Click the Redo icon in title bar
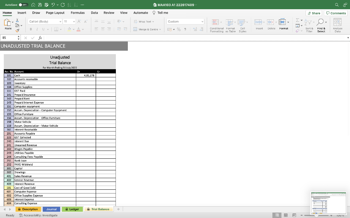This screenshot has width=350, height=218. pyautogui.click(x=63, y=5)
